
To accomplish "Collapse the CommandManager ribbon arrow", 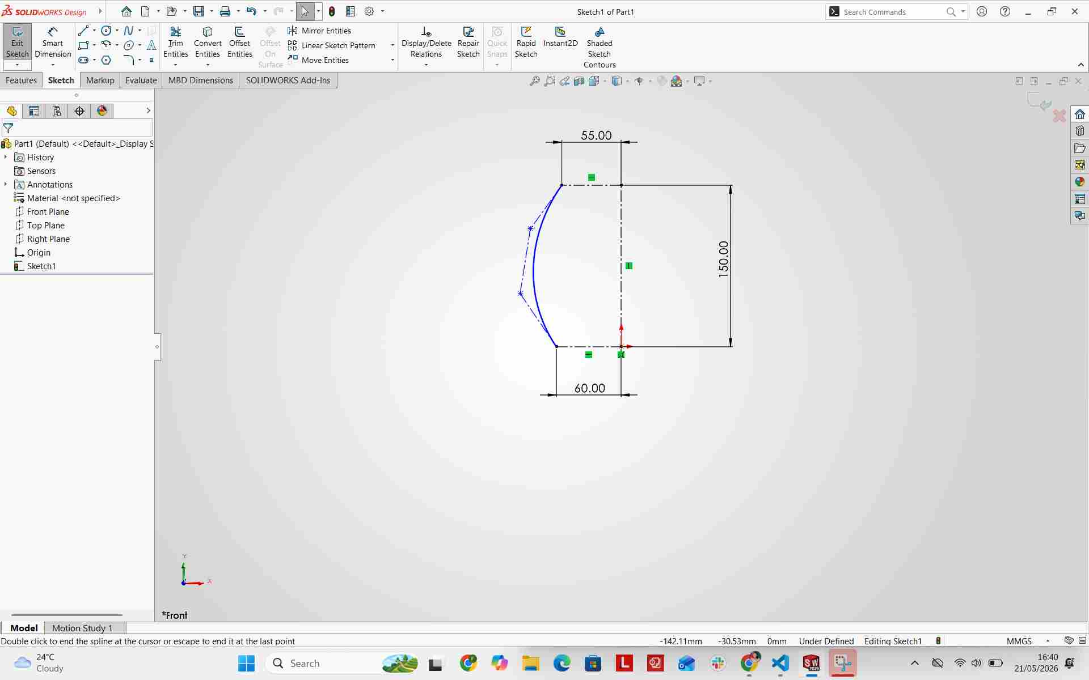I will 1080,65.
